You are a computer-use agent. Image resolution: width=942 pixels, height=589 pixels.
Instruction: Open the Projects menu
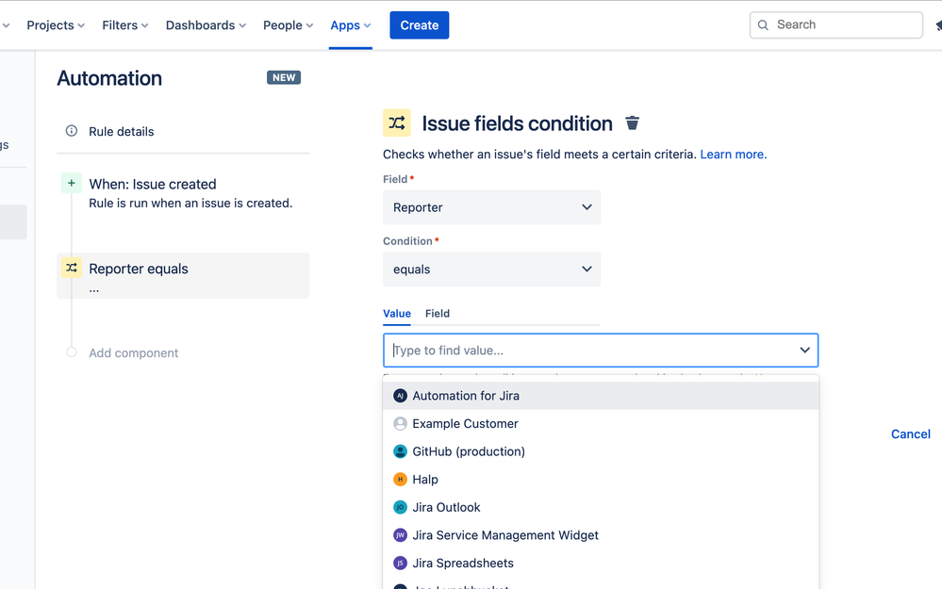56,25
